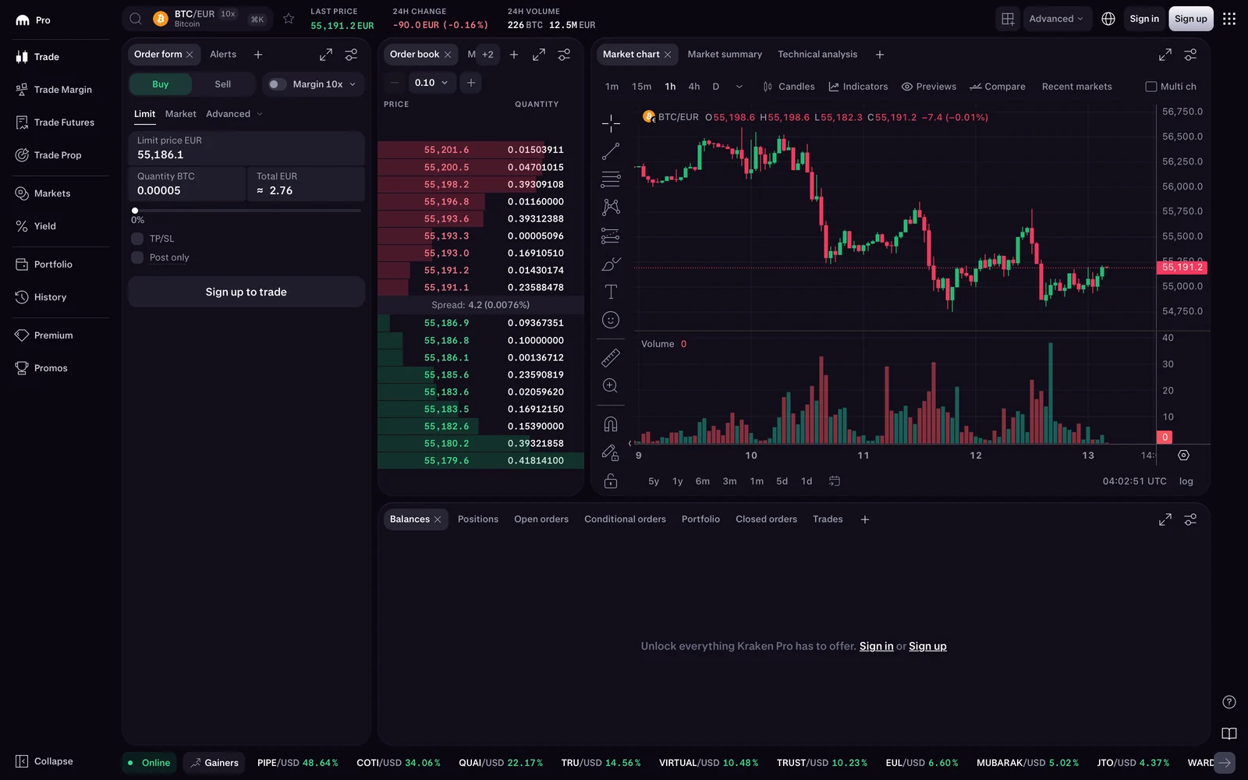The width and height of the screenshot is (1248, 780).
Task: Open the search magnifier icon
Action: (x=136, y=19)
